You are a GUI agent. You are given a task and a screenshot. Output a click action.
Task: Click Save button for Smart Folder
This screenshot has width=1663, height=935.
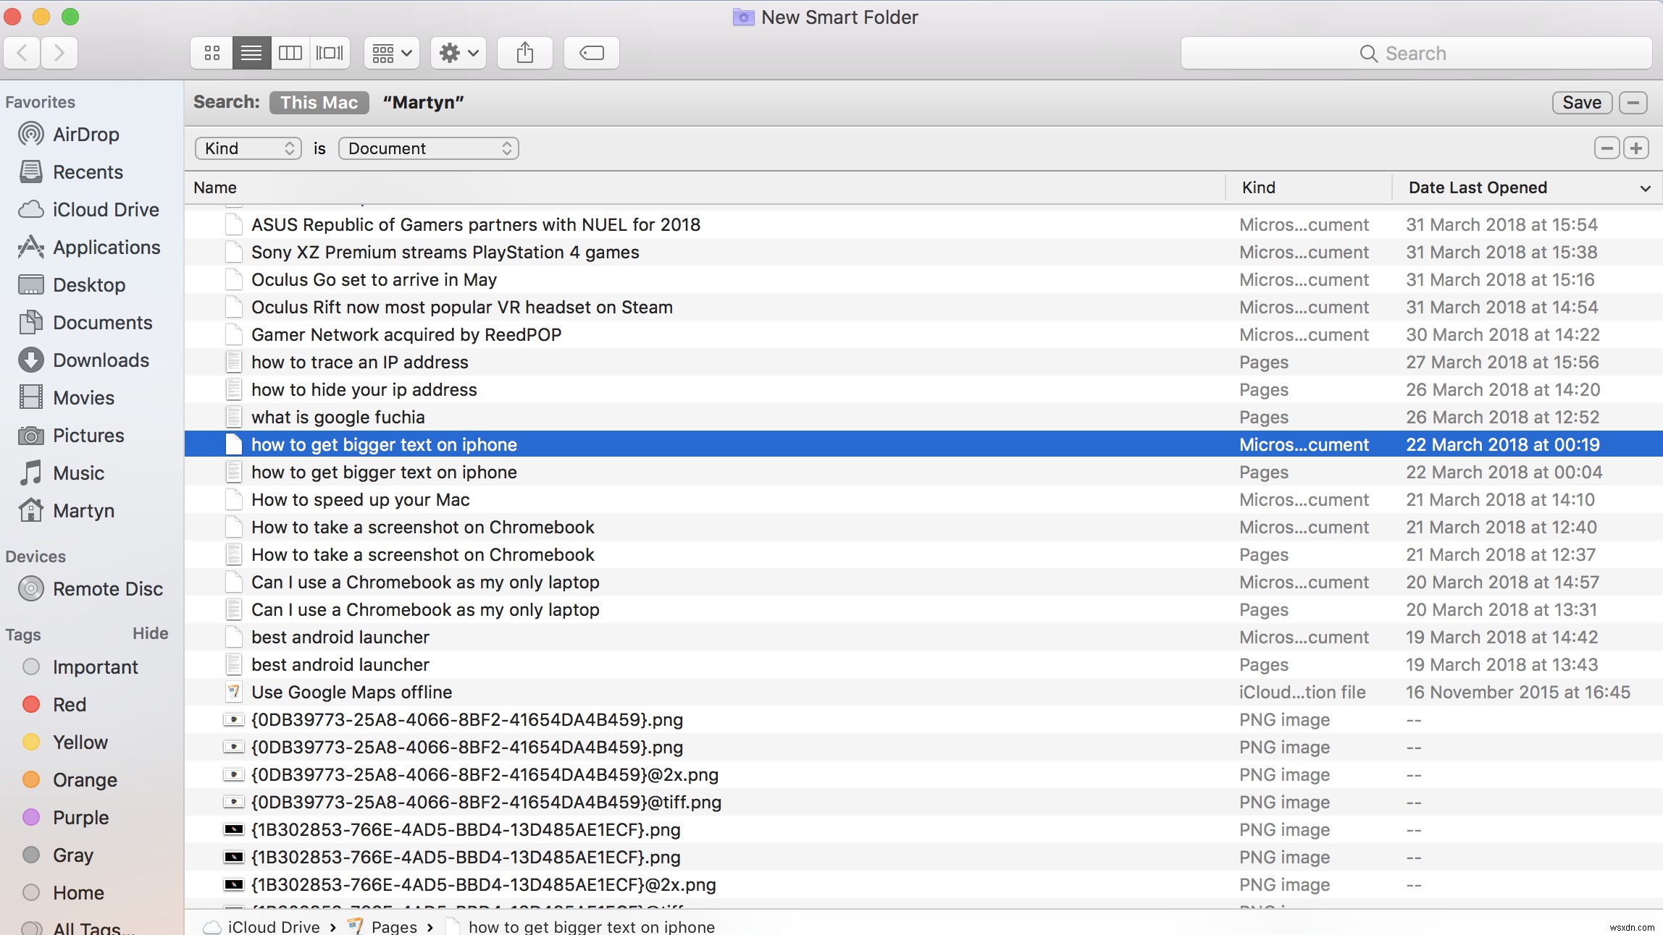[1582, 103]
